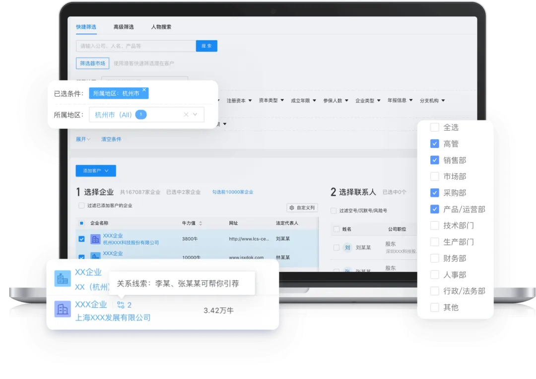Uncheck the 产品/运营部 option
Viewport: 536px width, 379px height.
pos(434,209)
